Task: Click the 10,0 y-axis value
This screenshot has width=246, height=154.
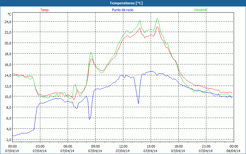Action: (8, 97)
